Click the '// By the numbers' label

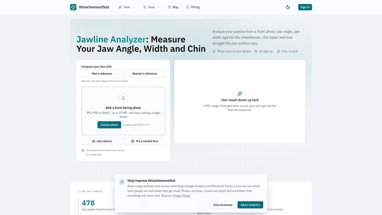pyautogui.click(x=90, y=191)
